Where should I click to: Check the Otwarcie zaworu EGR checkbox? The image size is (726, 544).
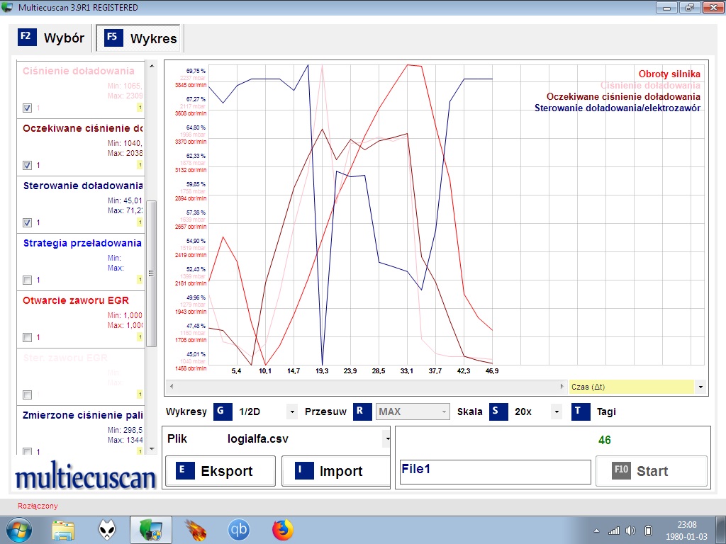point(27,337)
